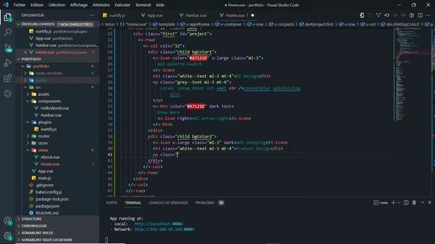Open the Fichier menu
The width and height of the screenshot is (435, 244).
coord(20,5)
